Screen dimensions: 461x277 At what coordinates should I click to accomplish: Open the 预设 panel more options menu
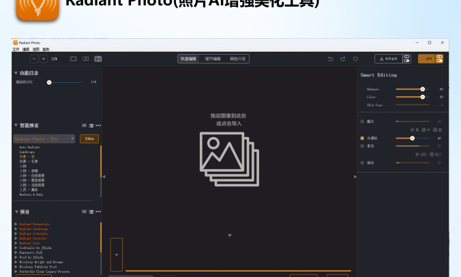point(98,212)
